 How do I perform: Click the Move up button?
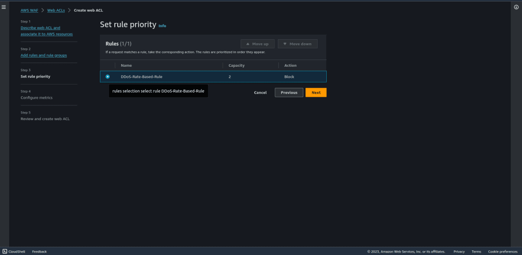tap(257, 44)
